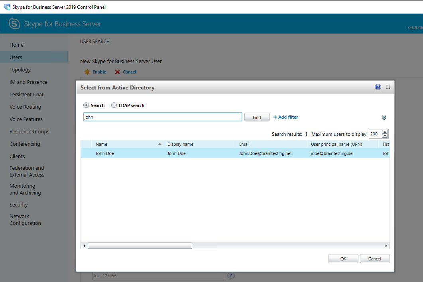Image resolution: width=423 pixels, height=282 pixels.
Task: Click the Skype for Business logo
Action: 14,24
